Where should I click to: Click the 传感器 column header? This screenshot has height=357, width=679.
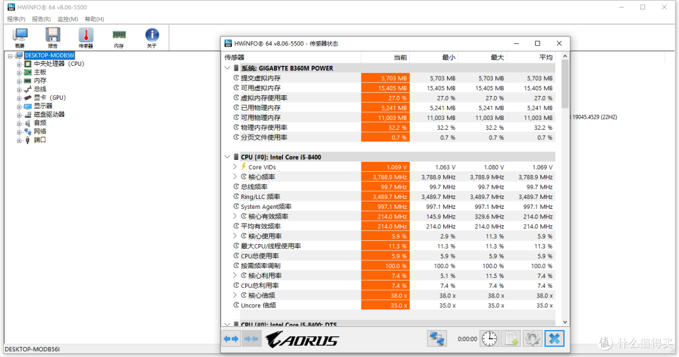291,58
